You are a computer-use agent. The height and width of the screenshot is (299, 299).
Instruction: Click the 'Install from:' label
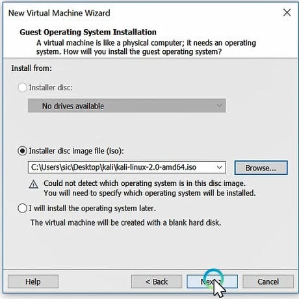pos(32,68)
